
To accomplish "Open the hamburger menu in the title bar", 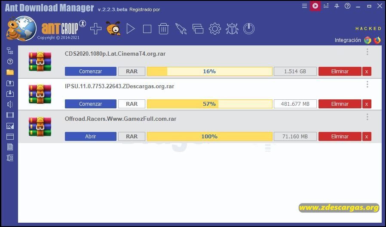I will (304, 6).
